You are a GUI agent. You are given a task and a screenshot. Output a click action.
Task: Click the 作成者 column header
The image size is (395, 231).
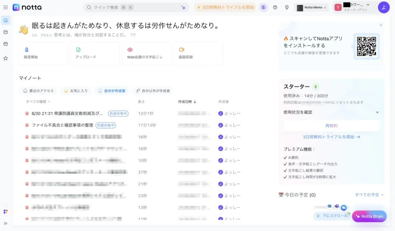223,102
